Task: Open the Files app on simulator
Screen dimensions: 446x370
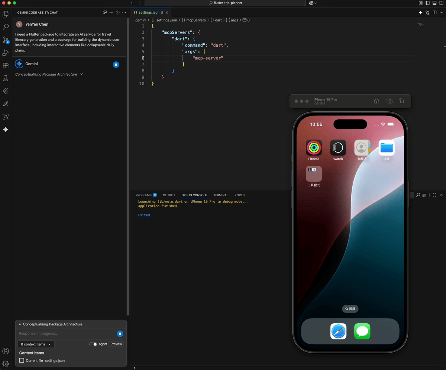Action: click(x=387, y=148)
